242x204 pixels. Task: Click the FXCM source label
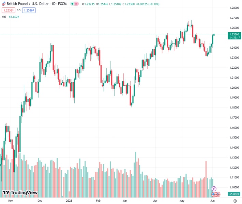63,4
